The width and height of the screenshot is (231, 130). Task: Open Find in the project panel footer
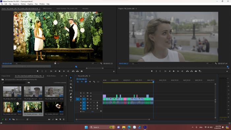coord(53,119)
